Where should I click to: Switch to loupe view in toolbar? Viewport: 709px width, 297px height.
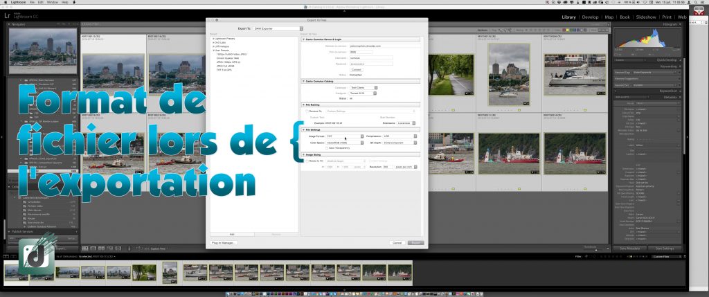point(93,248)
